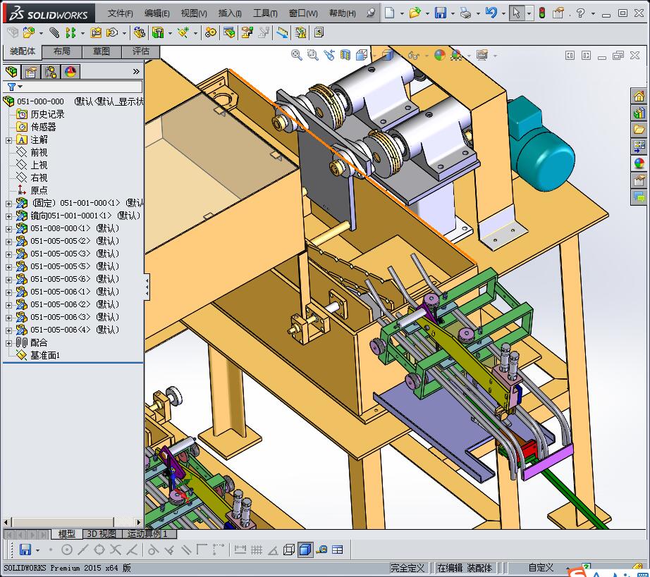The width and height of the screenshot is (650, 577).
Task: Click the 草图 command tab
Action: coord(102,51)
